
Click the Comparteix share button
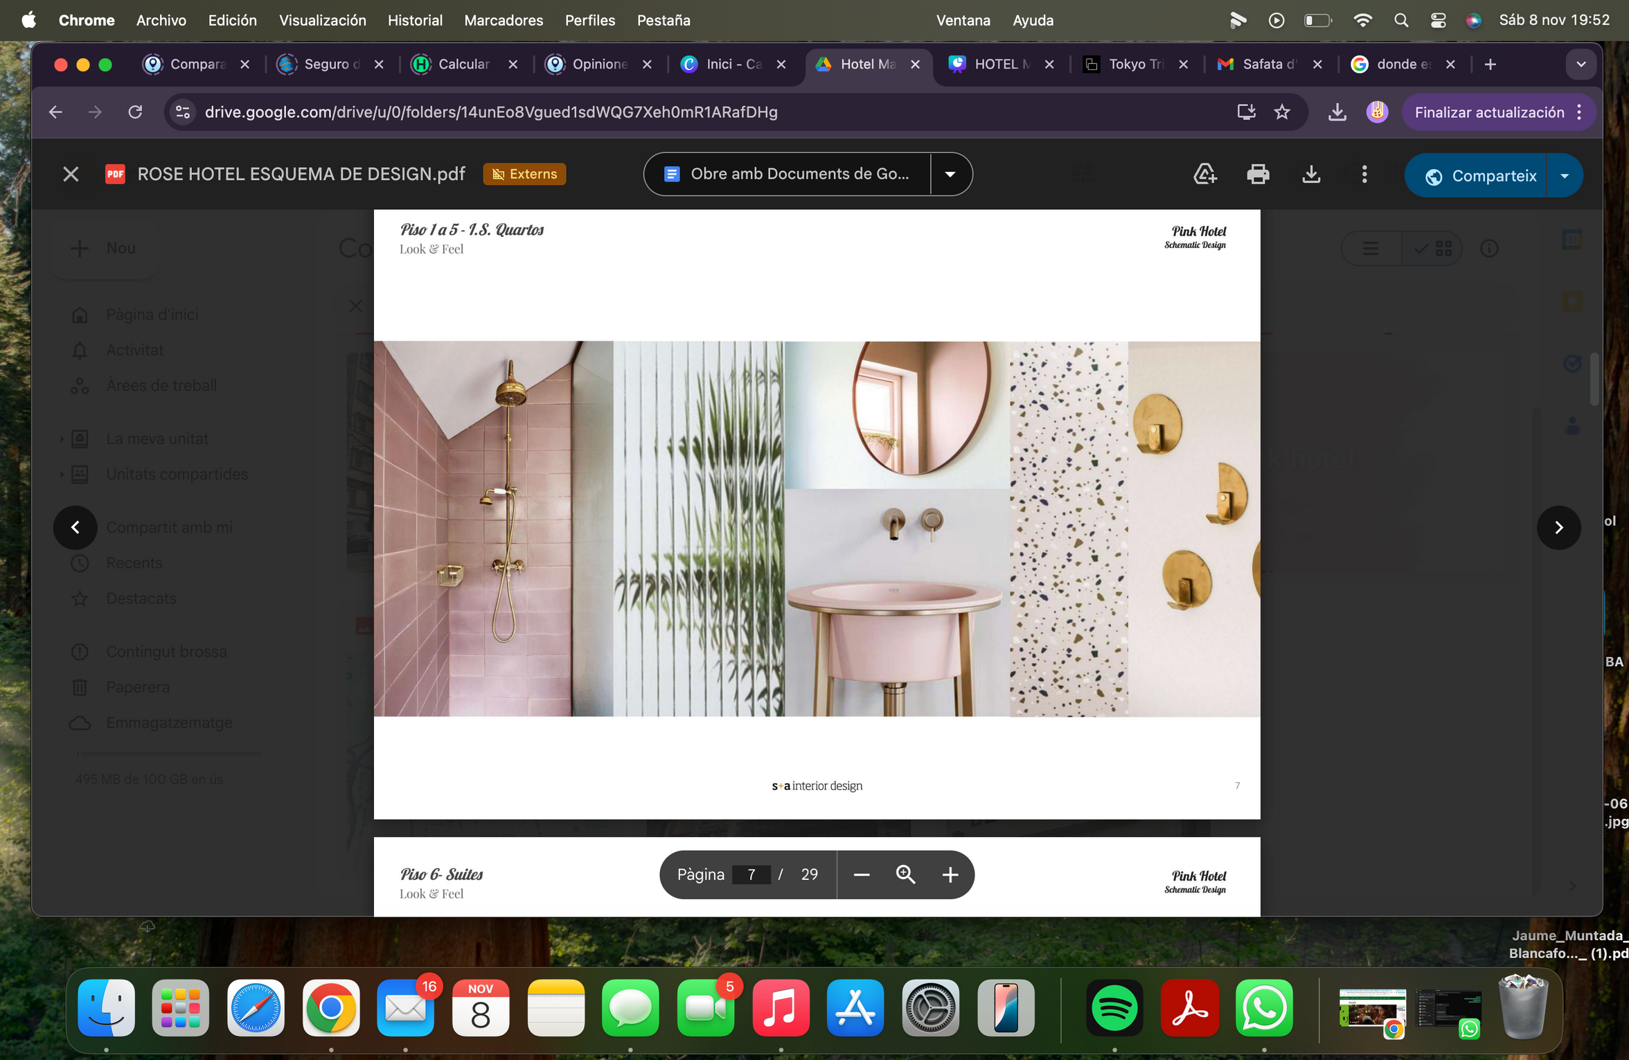(x=1481, y=176)
